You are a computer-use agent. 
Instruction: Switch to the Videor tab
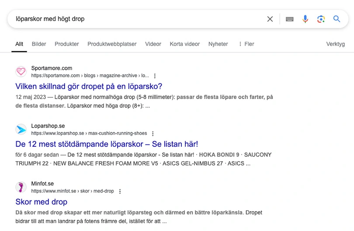pos(153,44)
